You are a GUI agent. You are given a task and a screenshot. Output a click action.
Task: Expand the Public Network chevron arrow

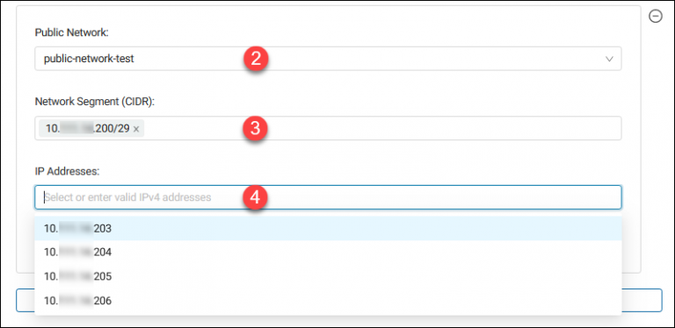pos(609,59)
